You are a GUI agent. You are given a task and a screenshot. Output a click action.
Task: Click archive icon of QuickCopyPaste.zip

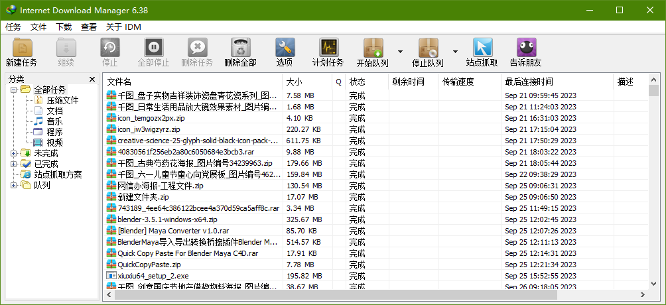(111, 264)
